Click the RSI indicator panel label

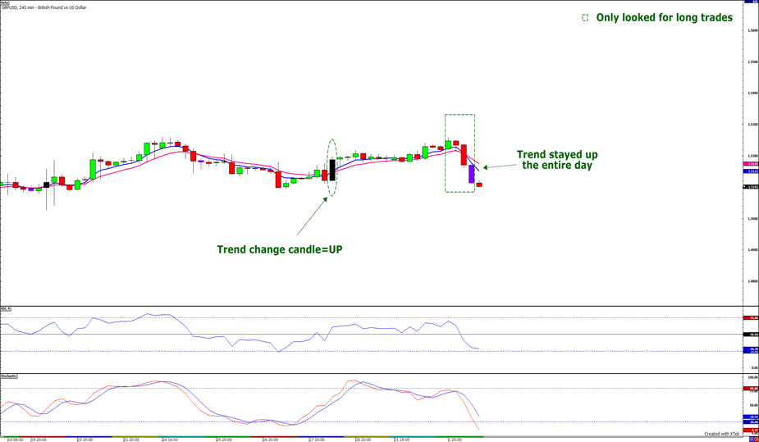point(5,308)
